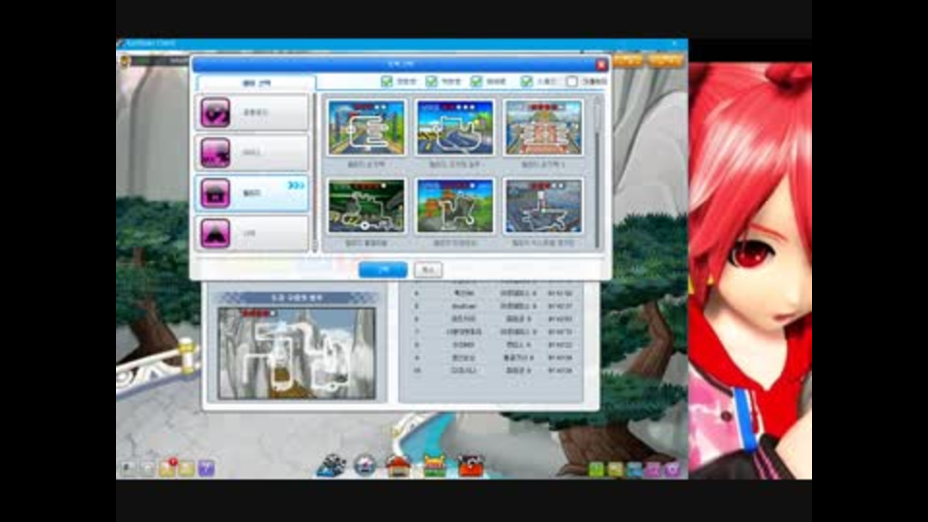Choose the gray-blue harbor track thumbnail
The height and width of the screenshot is (522, 928).
coord(542,206)
